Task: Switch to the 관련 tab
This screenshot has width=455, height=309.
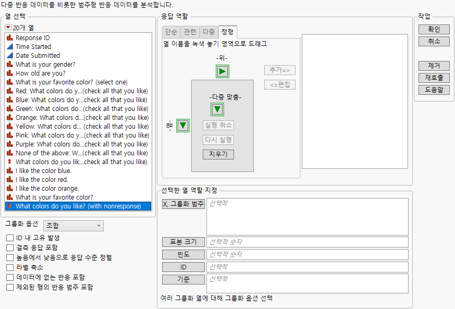Action: [190, 32]
